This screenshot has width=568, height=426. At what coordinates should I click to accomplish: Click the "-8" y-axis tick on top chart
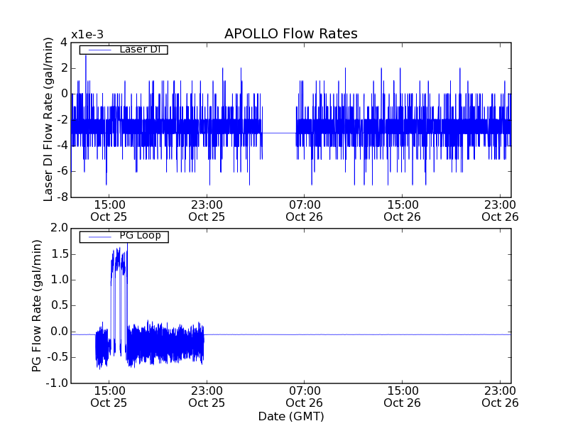coord(62,197)
